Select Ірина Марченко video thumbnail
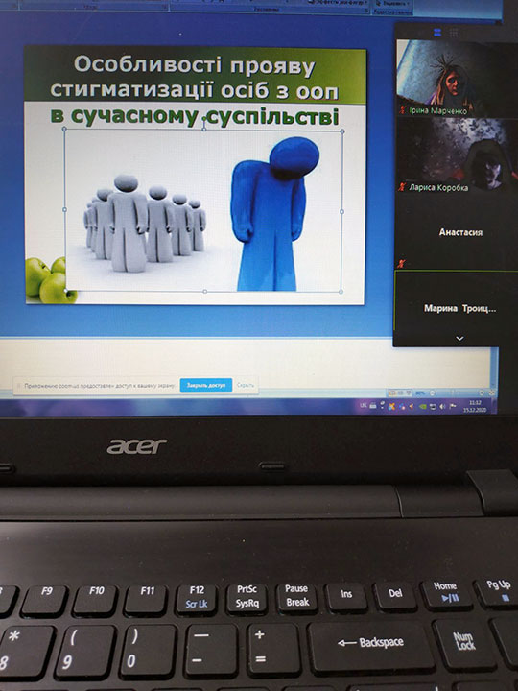Screen dimensions: 518x691 click(458, 78)
